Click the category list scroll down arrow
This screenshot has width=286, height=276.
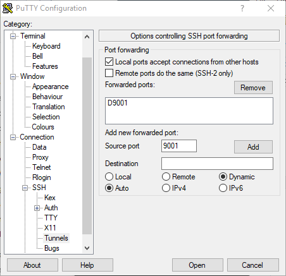click(87, 248)
